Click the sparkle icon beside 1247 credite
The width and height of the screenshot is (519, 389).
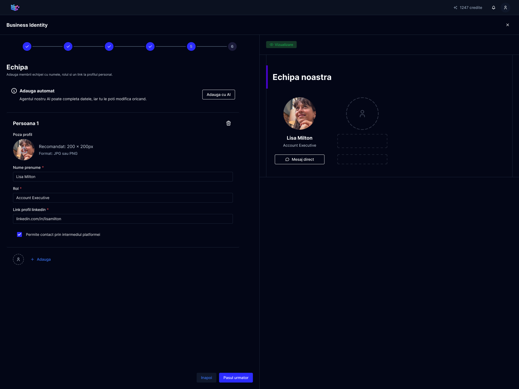(x=455, y=8)
